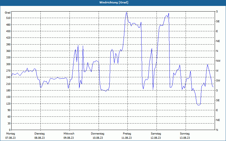Click the Montag day label
This screenshot has width=226, height=141.
click(10, 134)
